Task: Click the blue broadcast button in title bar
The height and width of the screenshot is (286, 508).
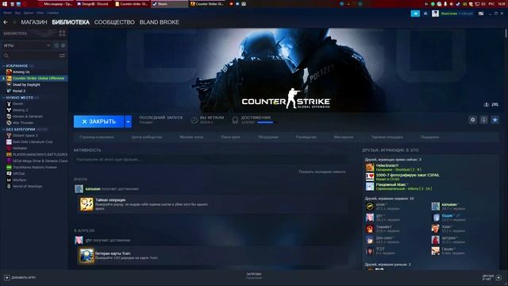Action: point(415,14)
